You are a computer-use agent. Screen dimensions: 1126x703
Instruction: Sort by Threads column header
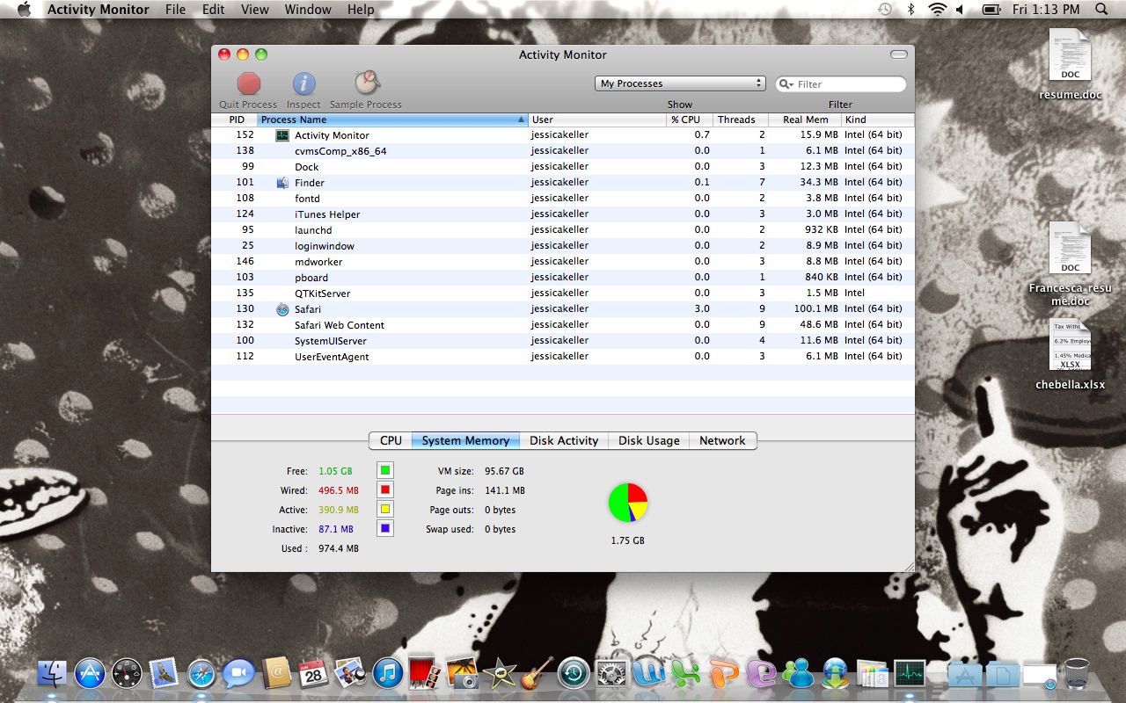[741, 120]
